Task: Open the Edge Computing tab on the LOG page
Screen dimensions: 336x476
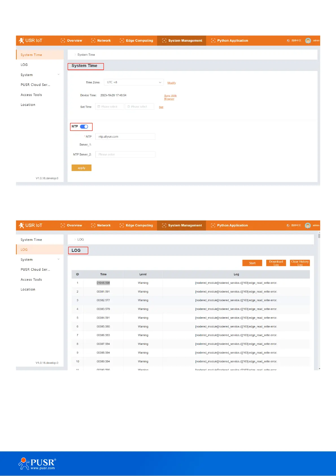Action: [x=136, y=226]
